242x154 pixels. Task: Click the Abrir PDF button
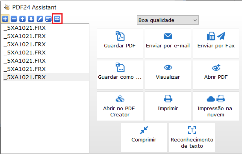click(216, 75)
